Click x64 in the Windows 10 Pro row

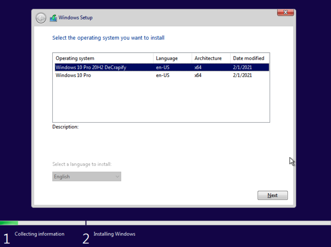point(198,75)
